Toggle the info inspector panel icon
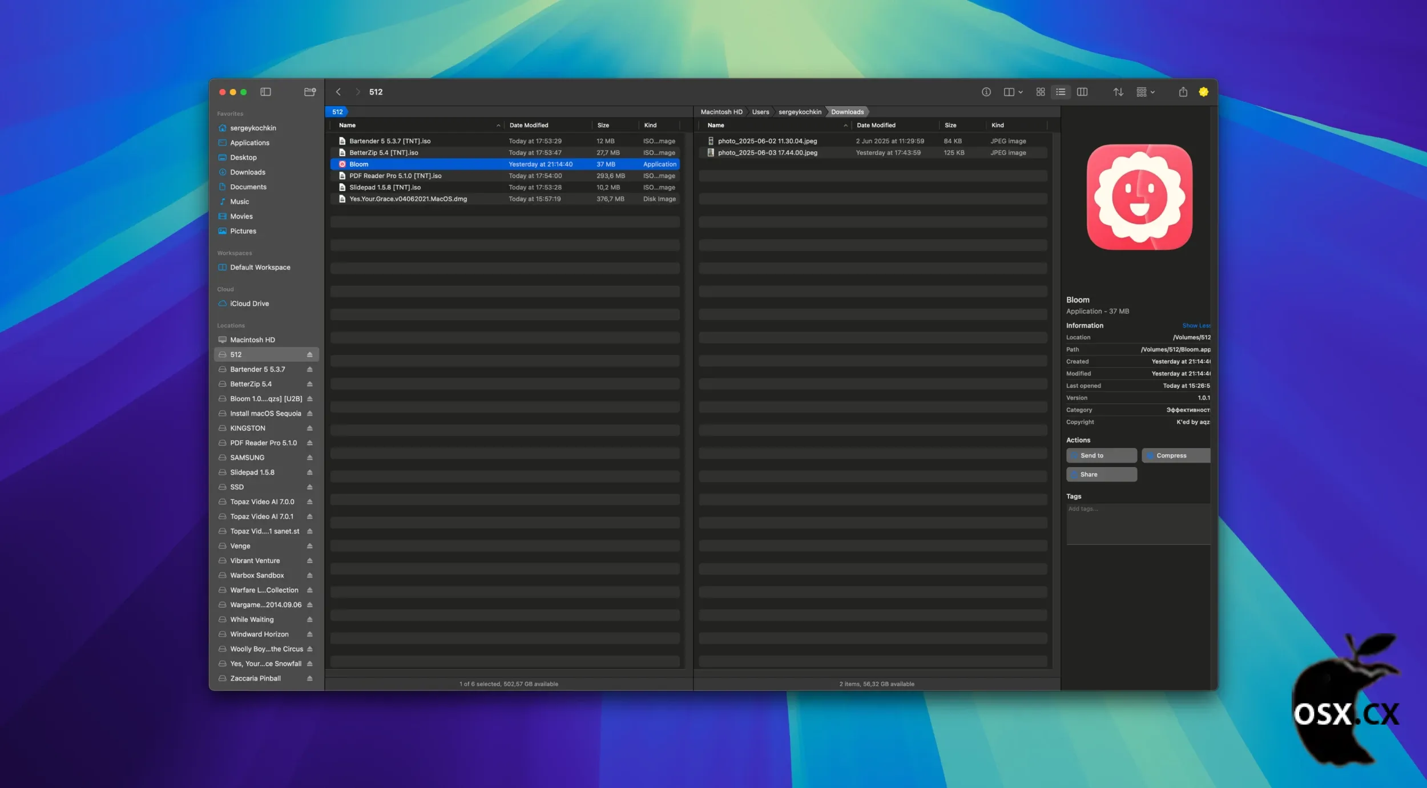The height and width of the screenshot is (788, 1427). tap(986, 92)
